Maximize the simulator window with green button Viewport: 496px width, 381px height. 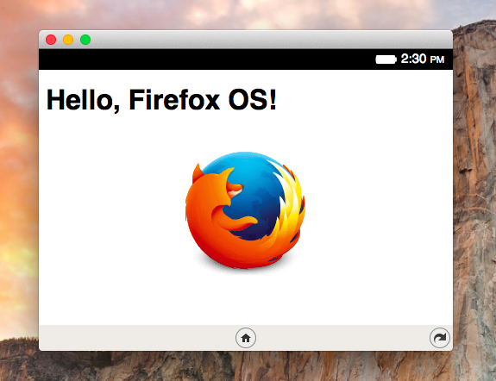[x=85, y=40]
